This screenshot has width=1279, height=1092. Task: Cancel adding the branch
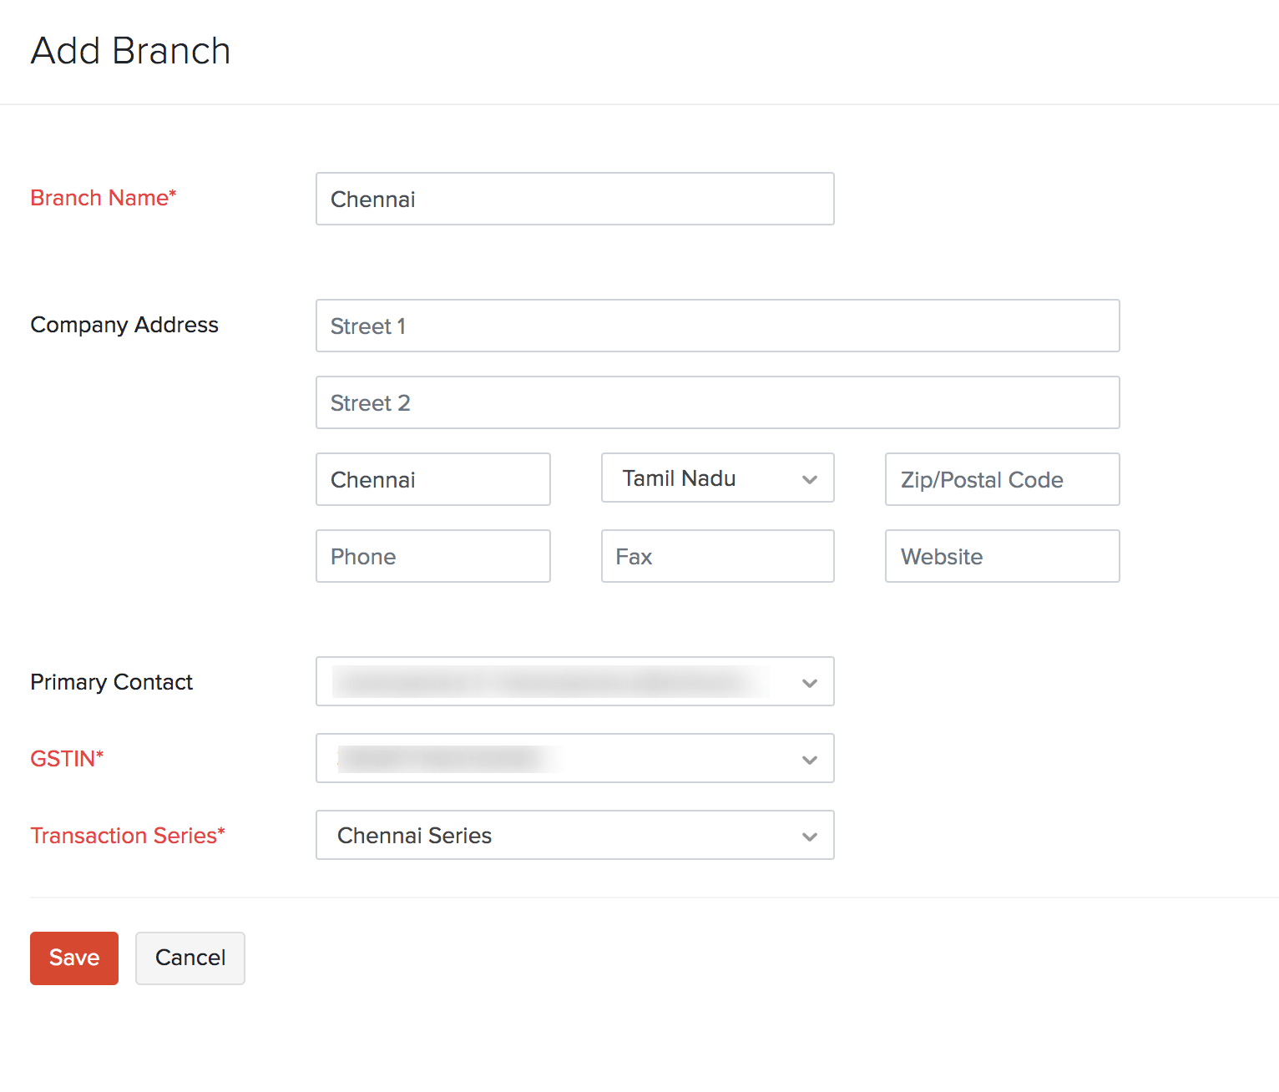(190, 958)
